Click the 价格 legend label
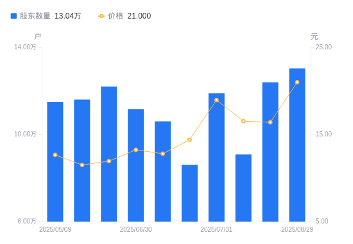Viewport: 353px width, 244px height. point(116,16)
